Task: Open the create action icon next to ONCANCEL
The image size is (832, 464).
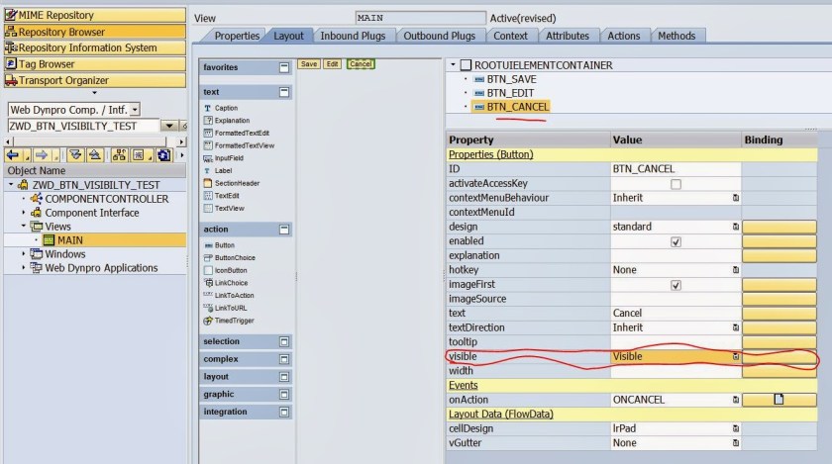Action: point(779,400)
